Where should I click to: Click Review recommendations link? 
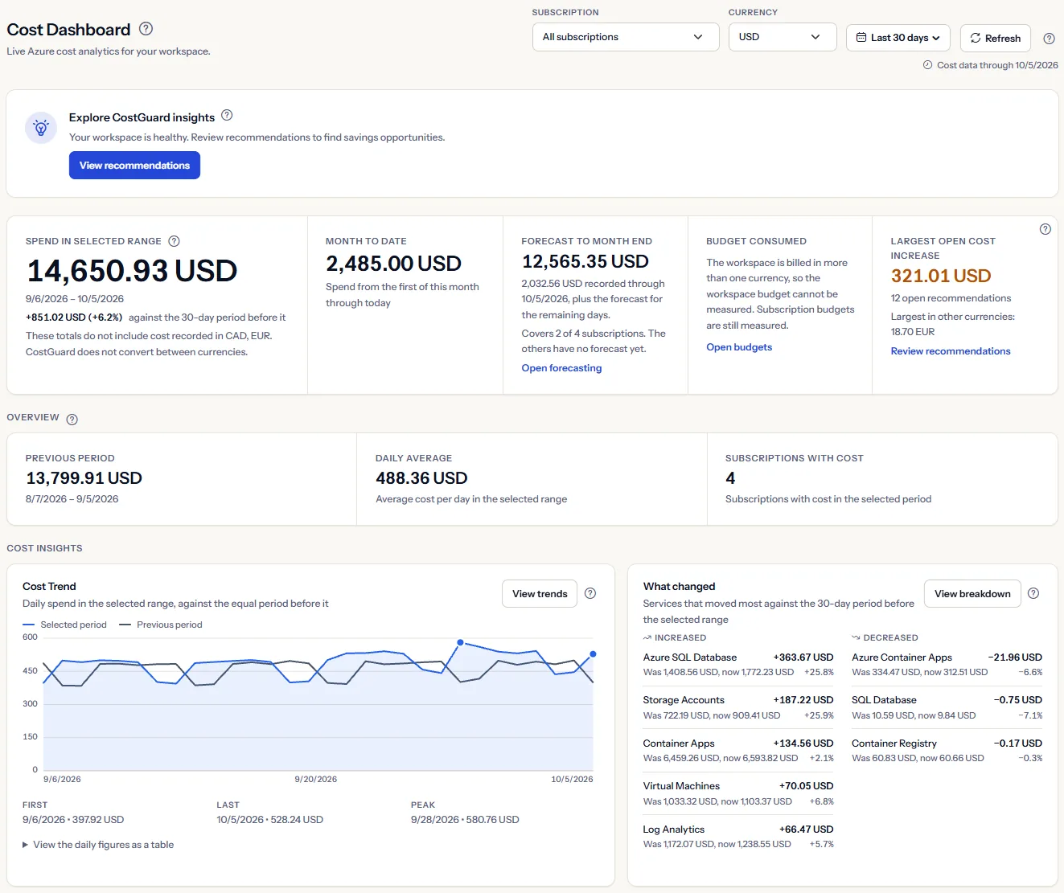951,351
